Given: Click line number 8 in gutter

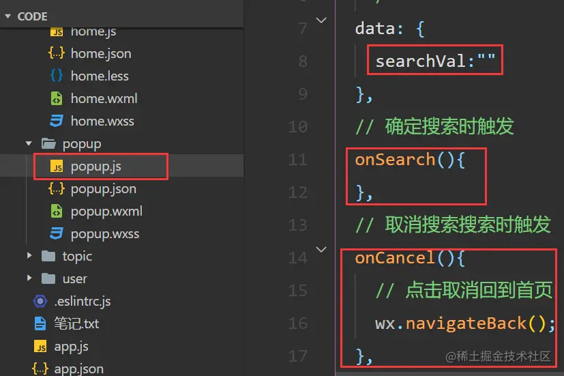Looking at the screenshot, I should (x=303, y=61).
